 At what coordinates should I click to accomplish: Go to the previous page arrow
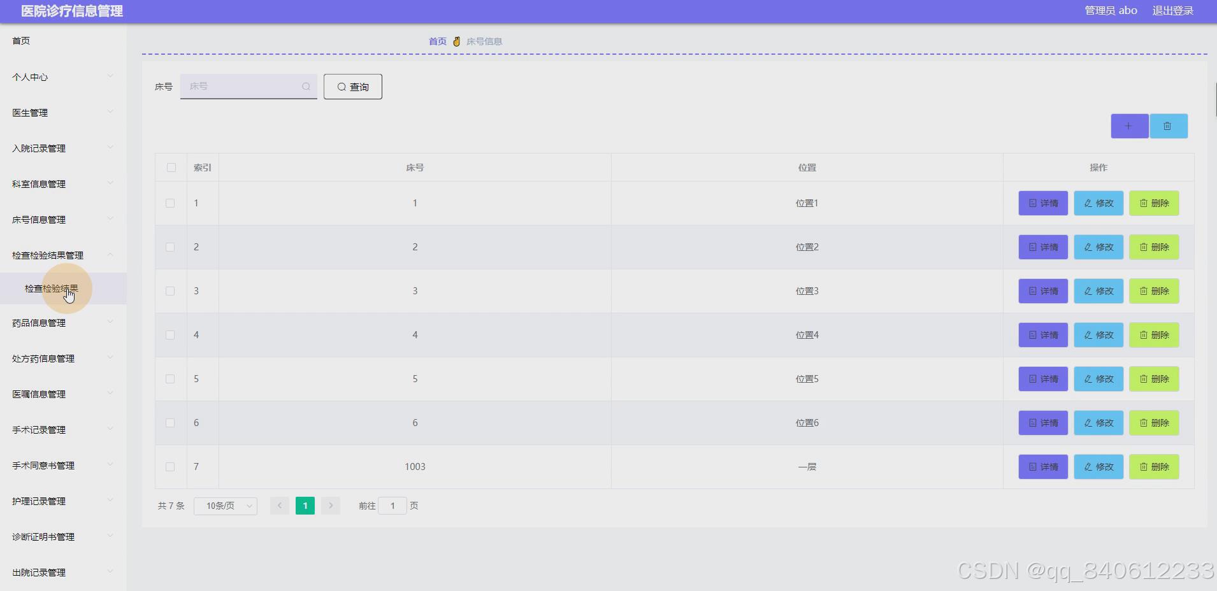280,506
